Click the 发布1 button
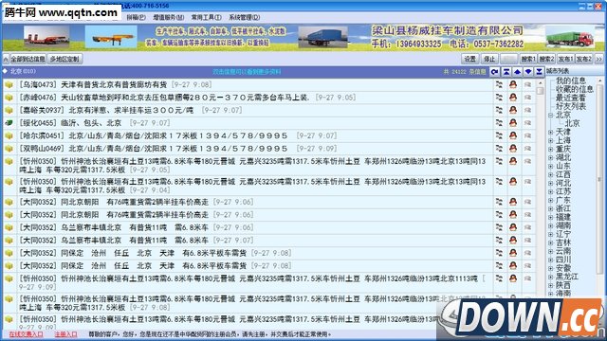 tap(565, 59)
